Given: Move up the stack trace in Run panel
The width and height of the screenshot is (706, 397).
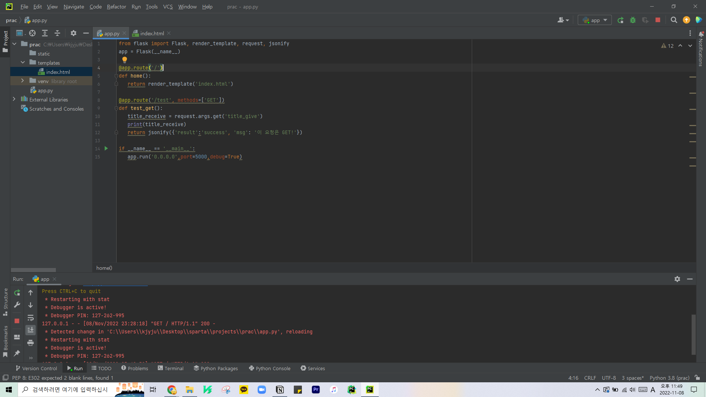Looking at the screenshot, I should [31, 293].
